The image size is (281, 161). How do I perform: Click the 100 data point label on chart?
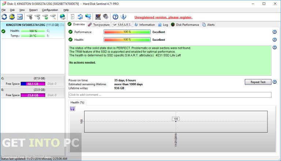(x=176, y=119)
